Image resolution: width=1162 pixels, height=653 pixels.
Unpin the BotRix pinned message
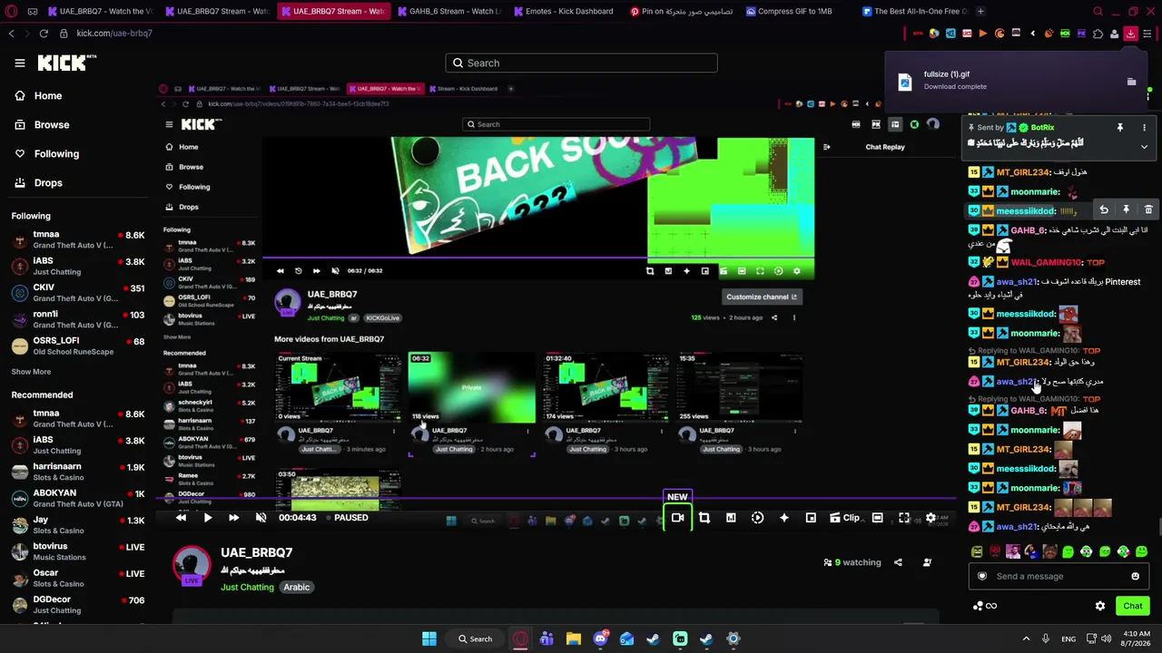1120,128
